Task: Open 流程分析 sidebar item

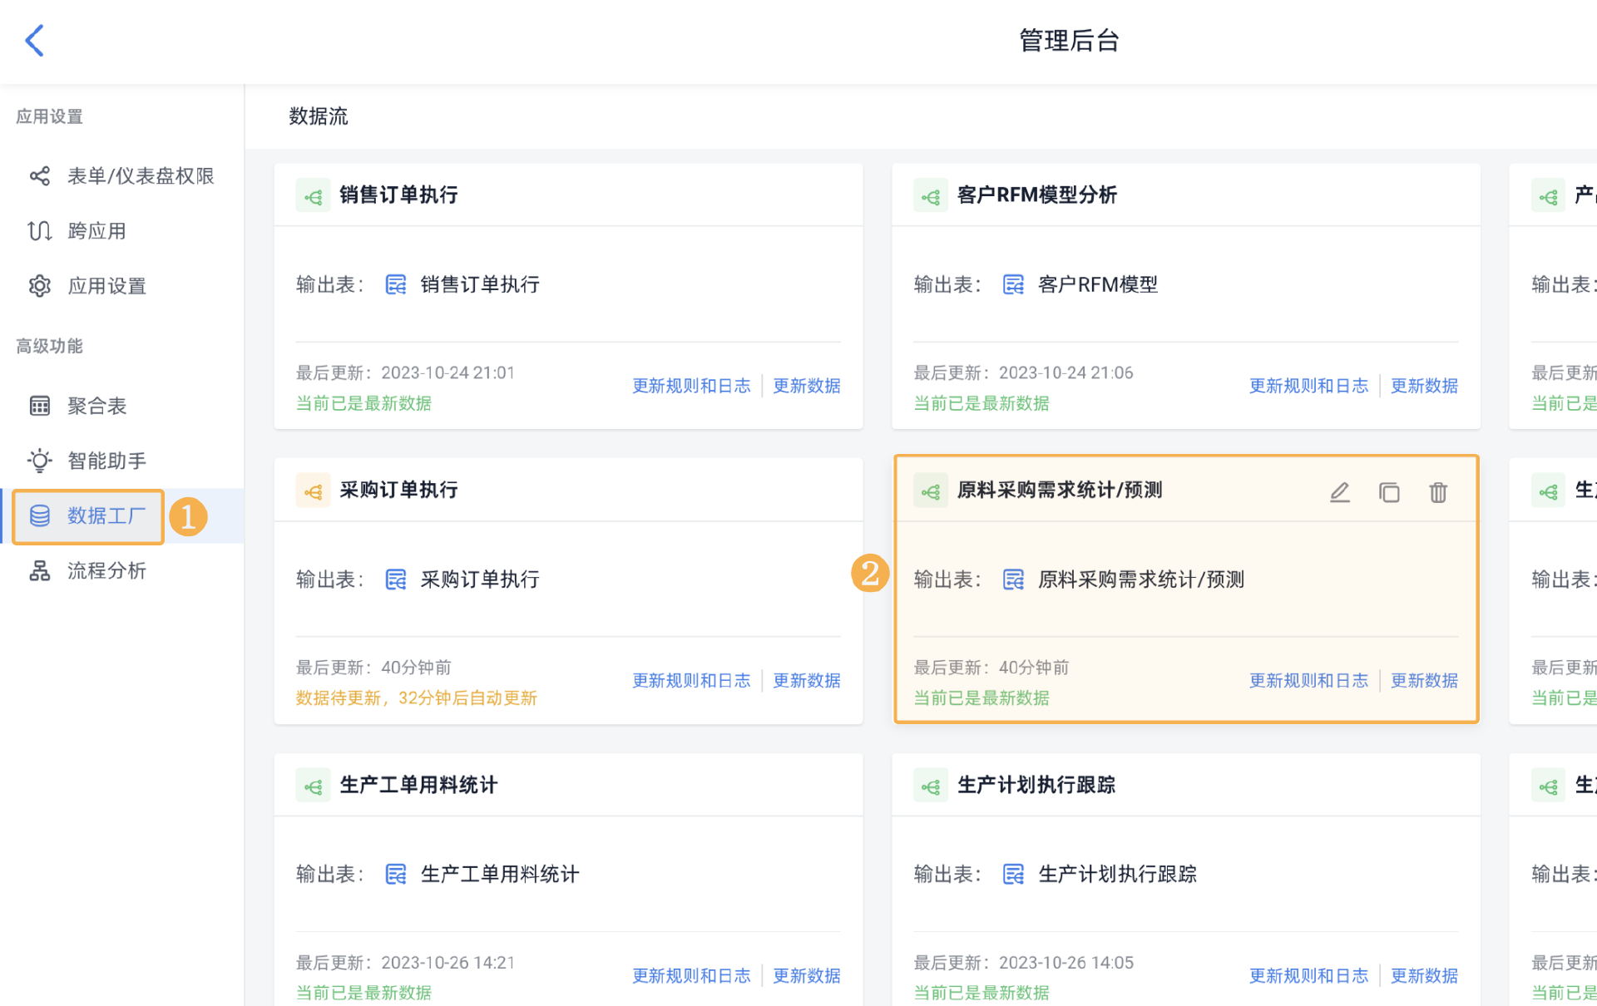Action: (x=106, y=570)
